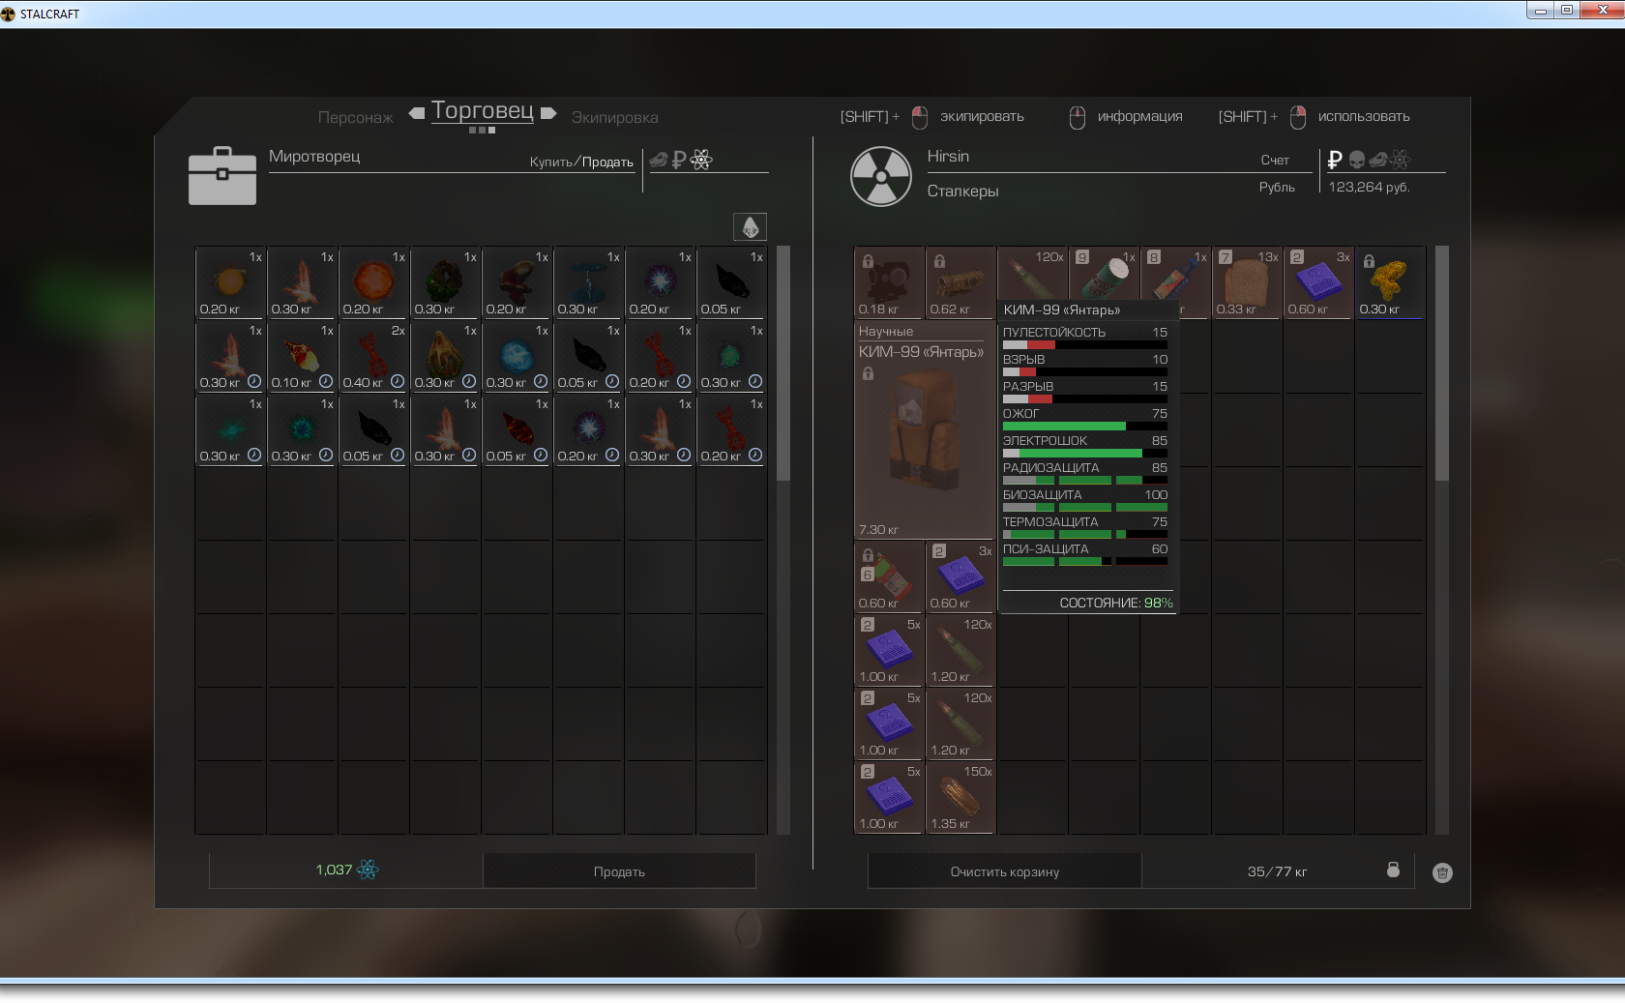Select the 2x red coral artifact 0.40 кг
The width and height of the screenshot is (1625, 1003).
(373, 356)
